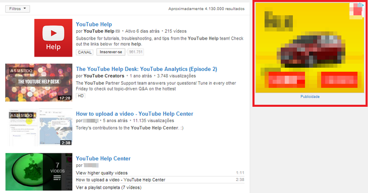Click the advertisement banner image
This screenshot has height=193, width=368.
click(310, 48)
